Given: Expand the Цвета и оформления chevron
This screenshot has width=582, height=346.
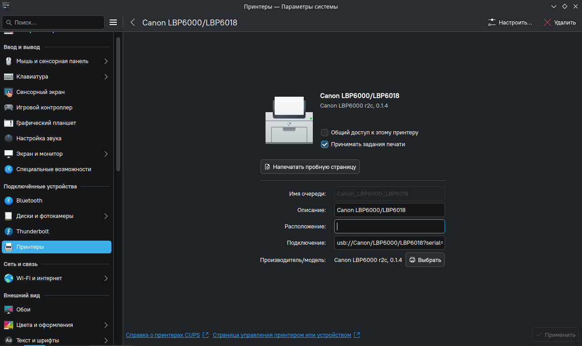Looking at the screenshot, I should pos(106,325).
